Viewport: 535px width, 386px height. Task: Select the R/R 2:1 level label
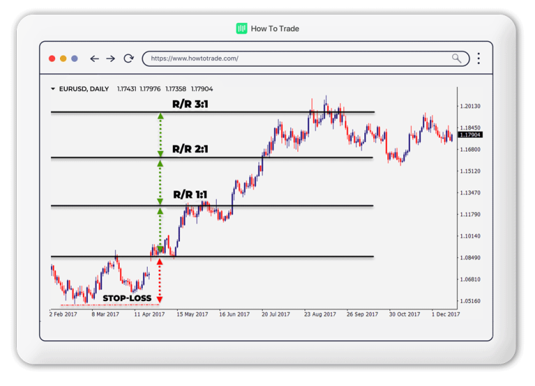190,149
